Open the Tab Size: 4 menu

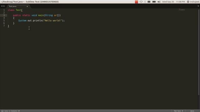click(178, 111)
